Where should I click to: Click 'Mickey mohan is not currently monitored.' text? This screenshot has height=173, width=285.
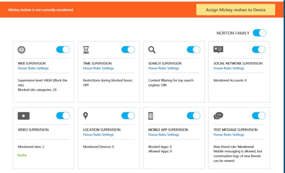pyautogui.click(x=41, y=10)
